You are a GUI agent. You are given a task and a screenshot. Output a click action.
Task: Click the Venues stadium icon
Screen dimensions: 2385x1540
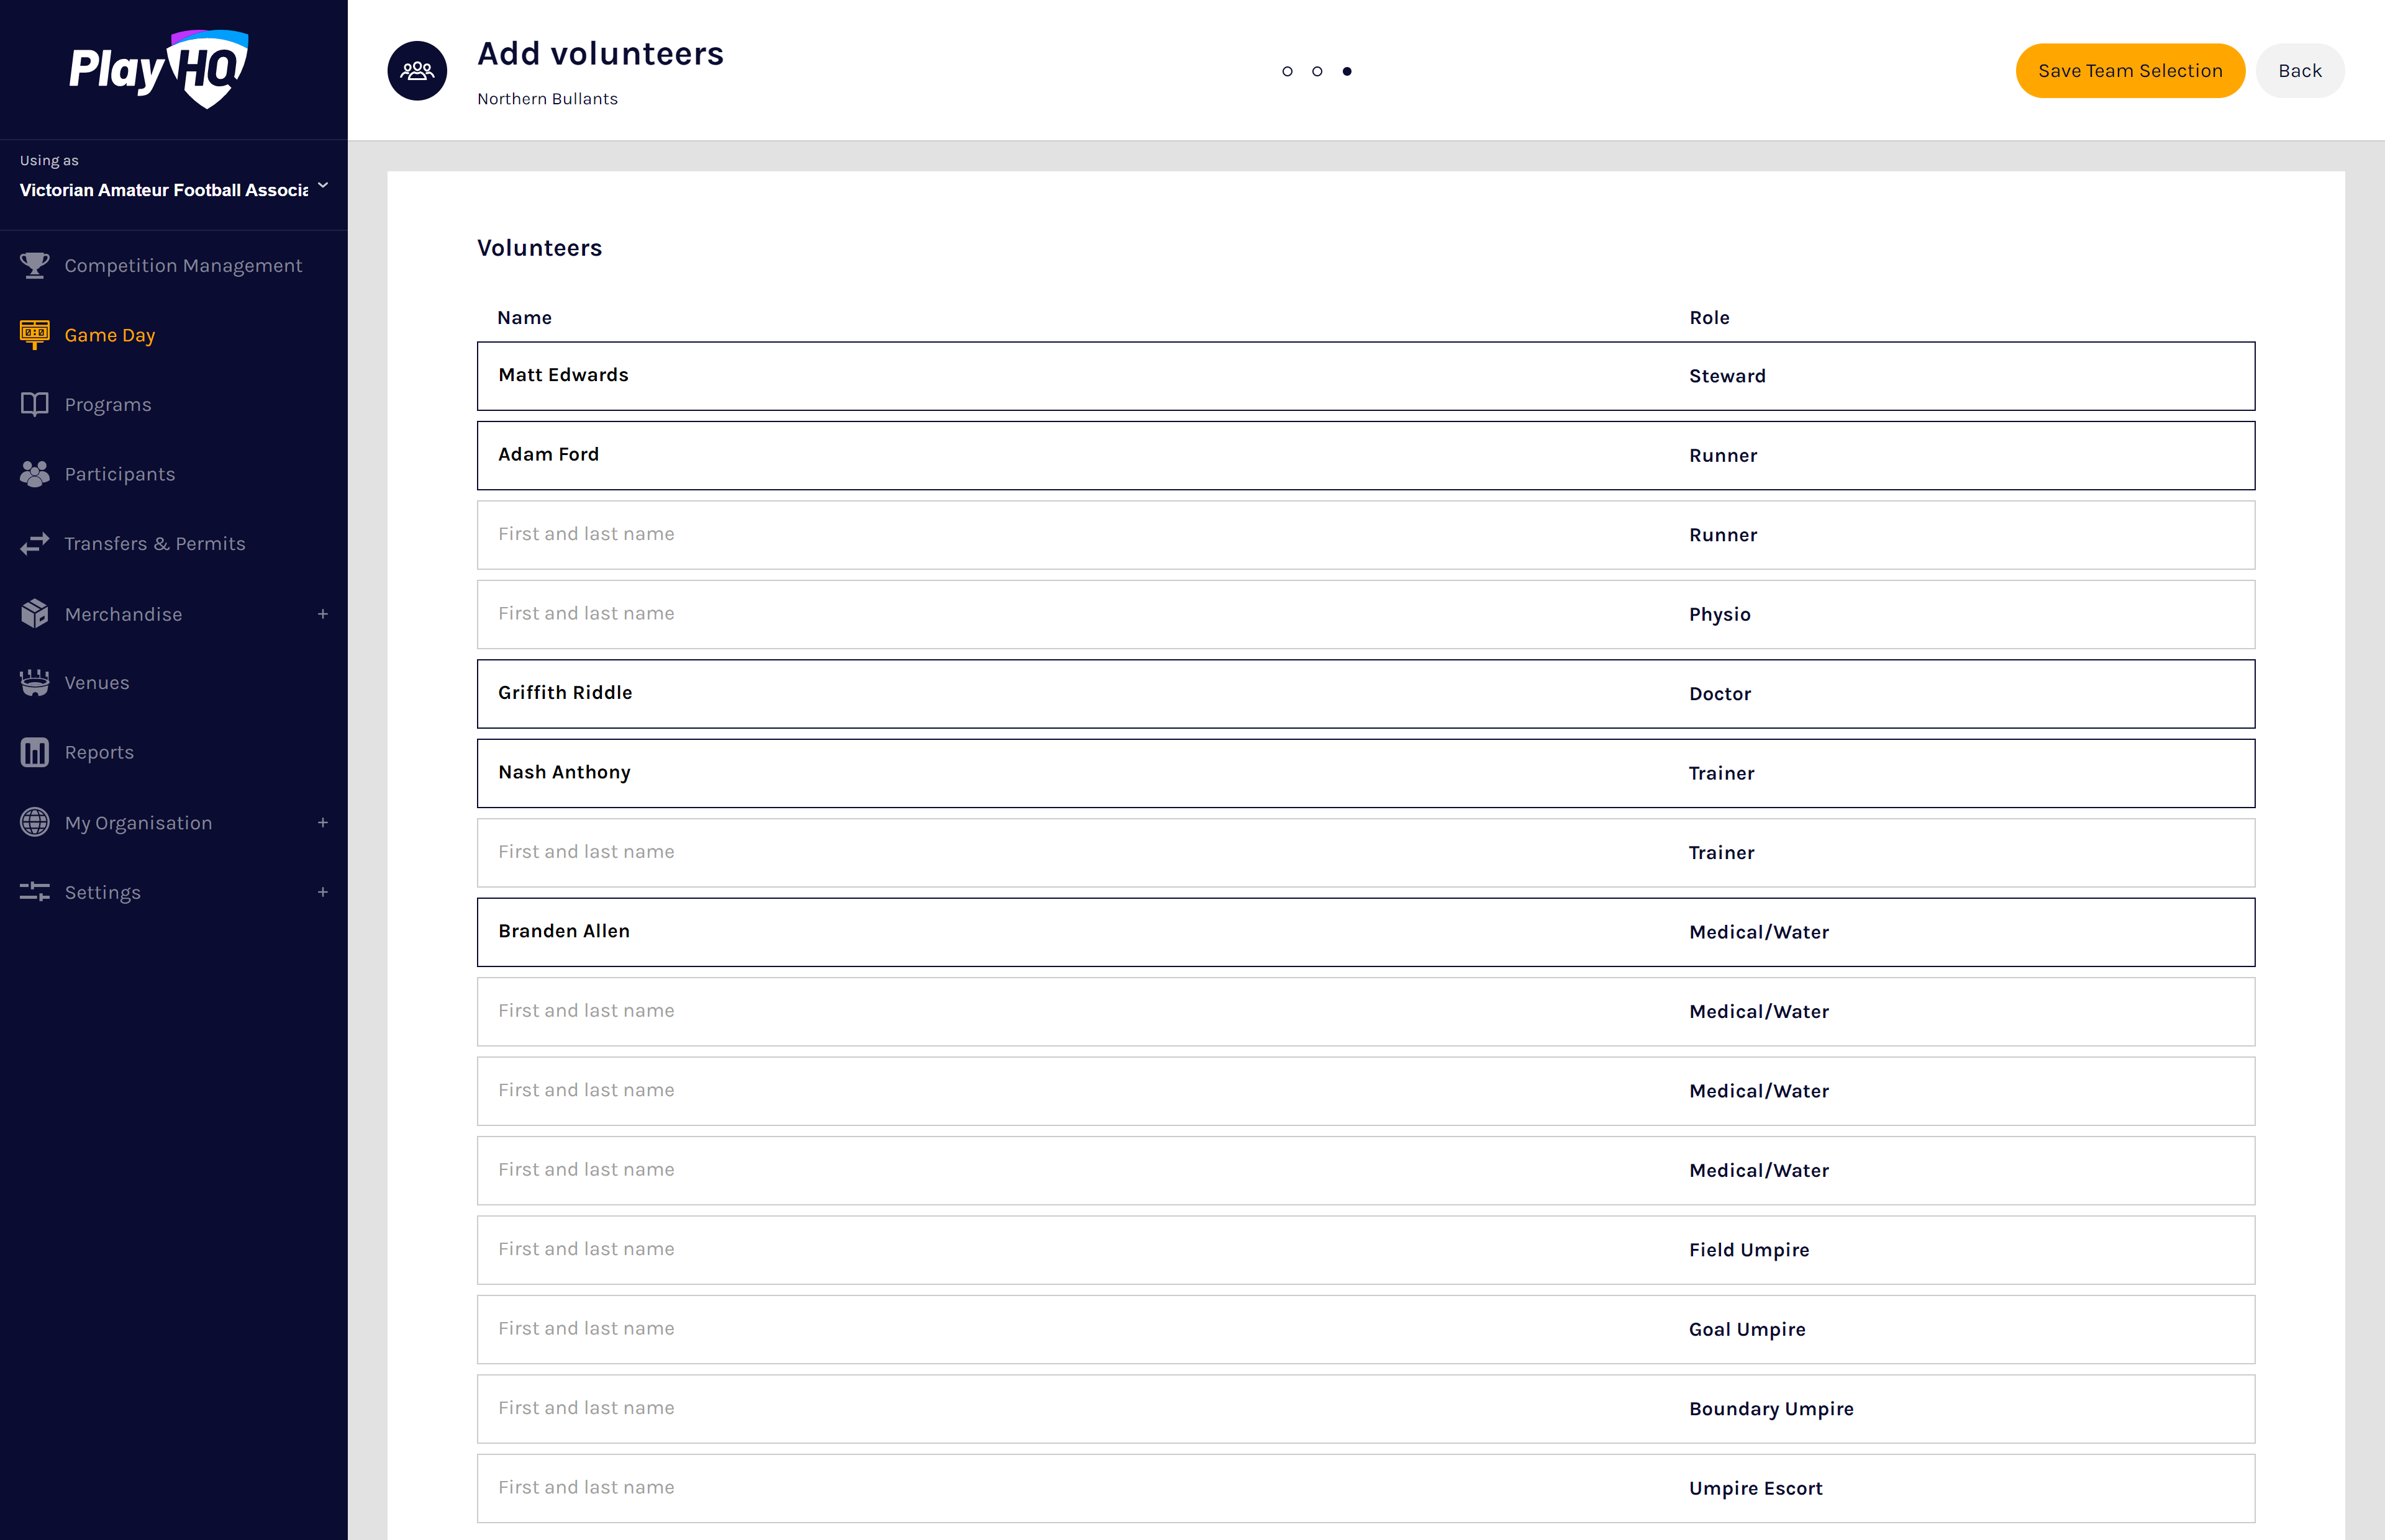point(34,683)
